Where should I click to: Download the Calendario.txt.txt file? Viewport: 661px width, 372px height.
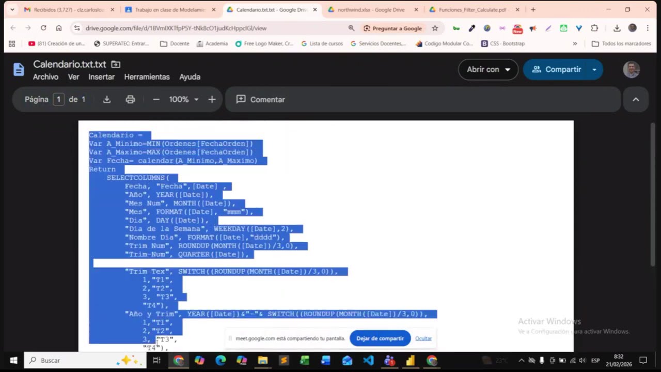107,99
